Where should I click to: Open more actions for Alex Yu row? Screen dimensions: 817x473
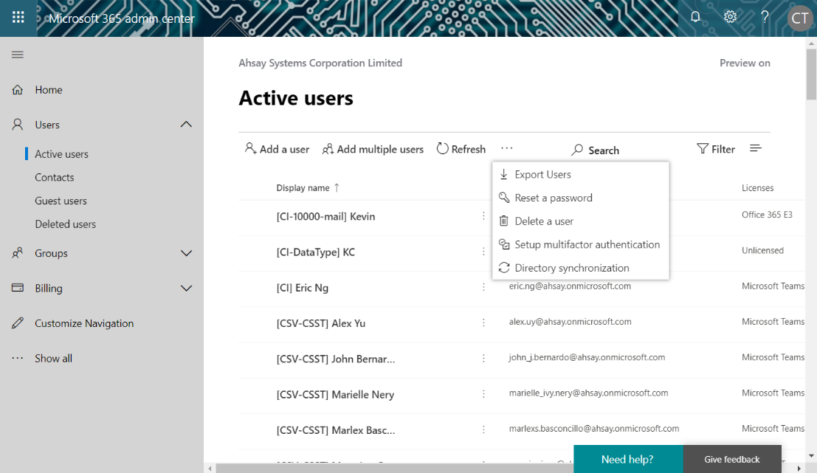click(x=483, y=322)
